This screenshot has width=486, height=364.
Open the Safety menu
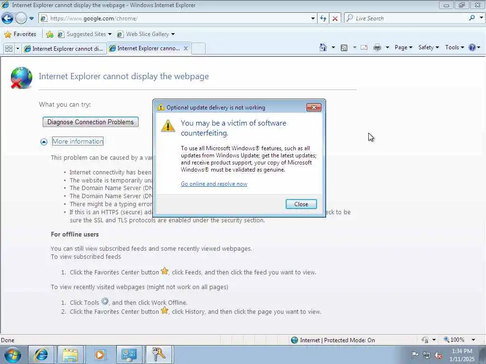coord(429,47)
